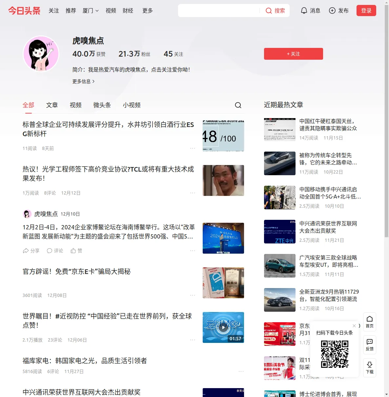Click the green 埃安UT car thumbnail
The image size is (389, 397).
(x=280, y=266)
